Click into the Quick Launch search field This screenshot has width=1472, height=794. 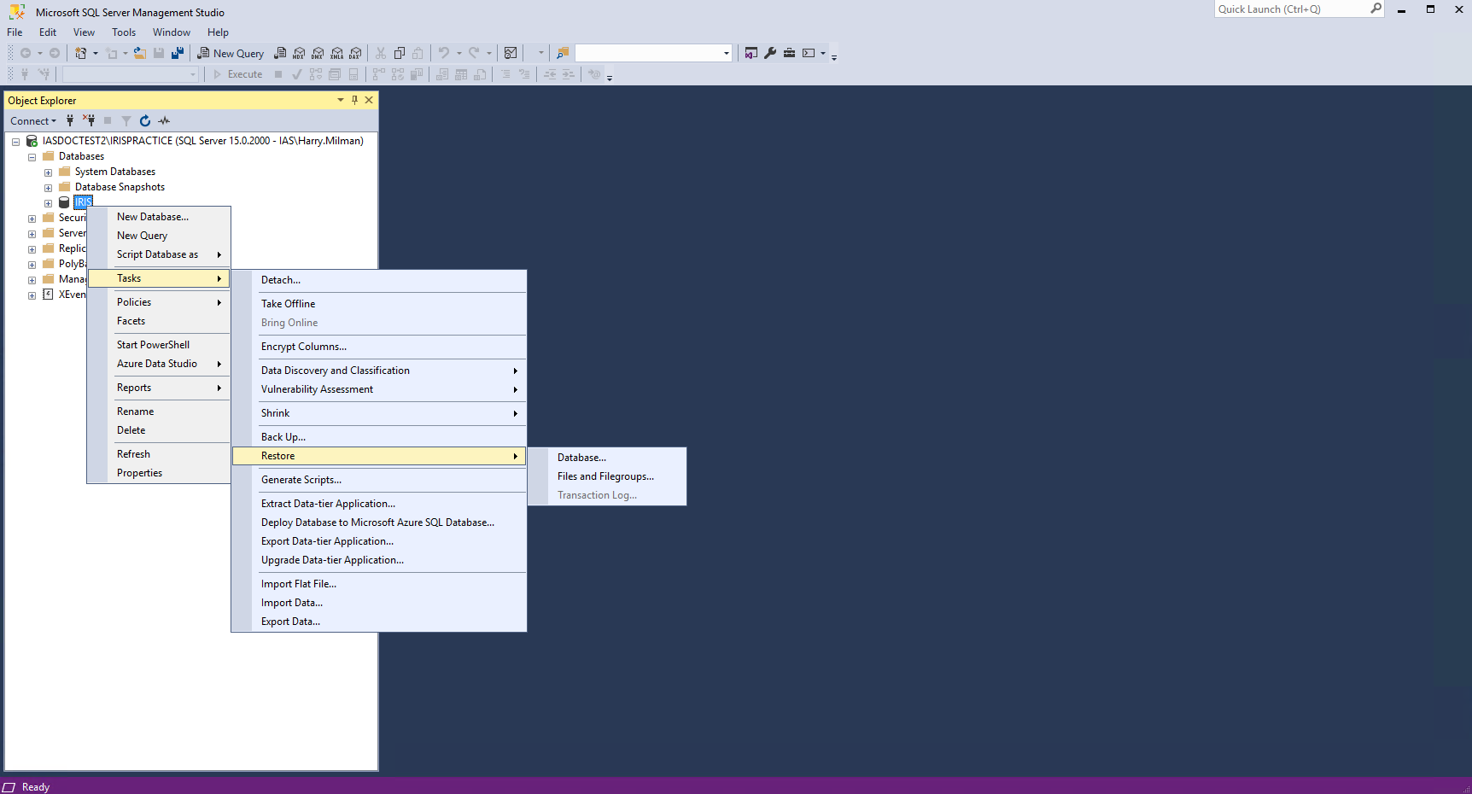tap(1291, 9)
